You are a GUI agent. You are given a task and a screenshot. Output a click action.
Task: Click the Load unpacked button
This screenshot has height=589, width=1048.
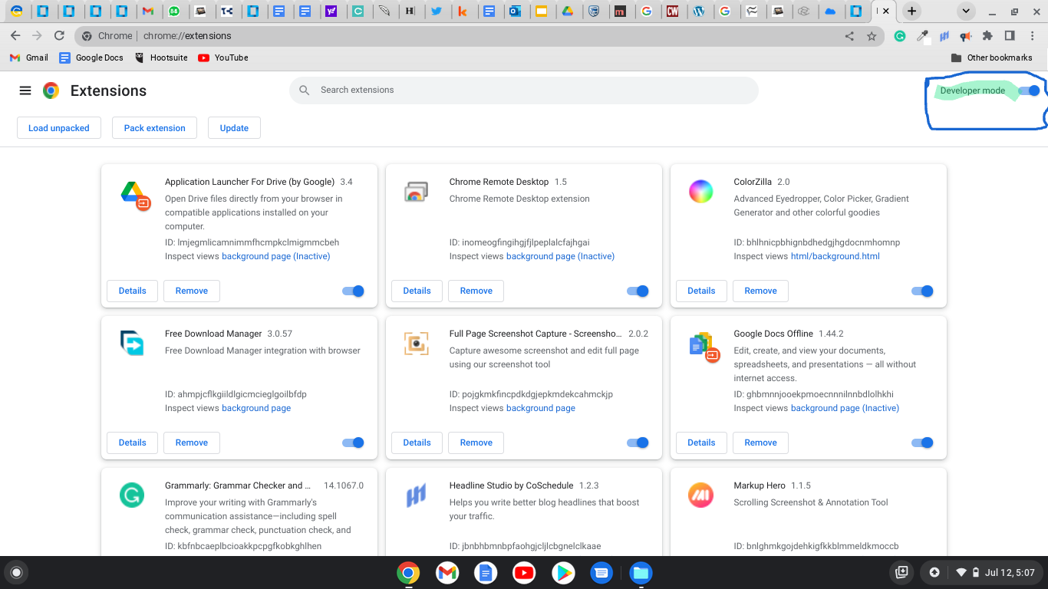pyautogui.click(x=59, y=128)
